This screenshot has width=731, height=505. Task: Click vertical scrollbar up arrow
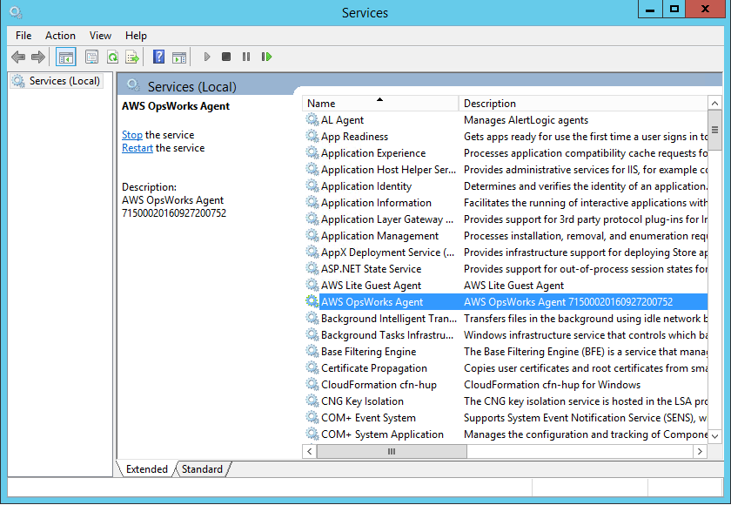click(714, 103)
